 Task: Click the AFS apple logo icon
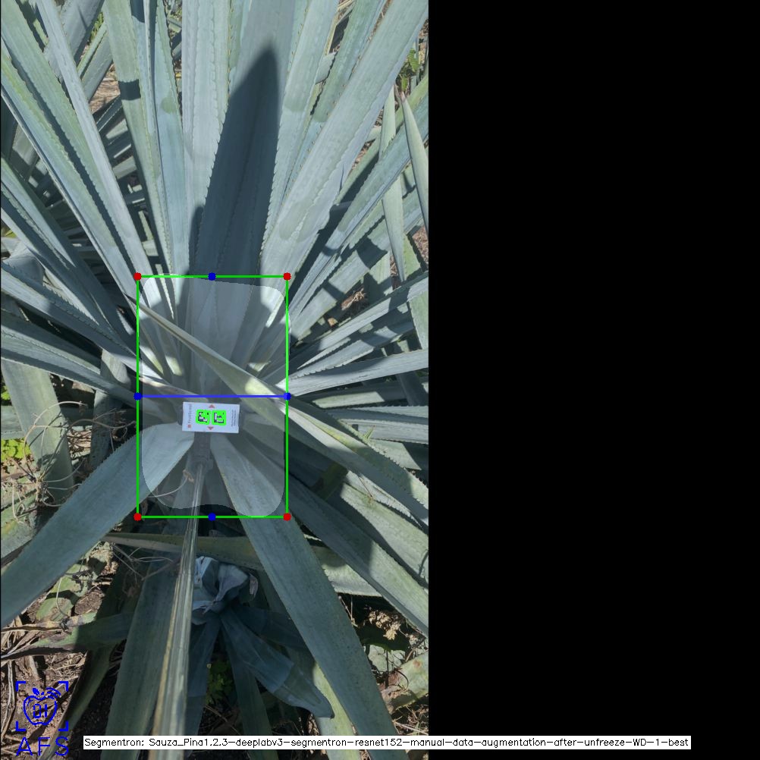[42, 705]
